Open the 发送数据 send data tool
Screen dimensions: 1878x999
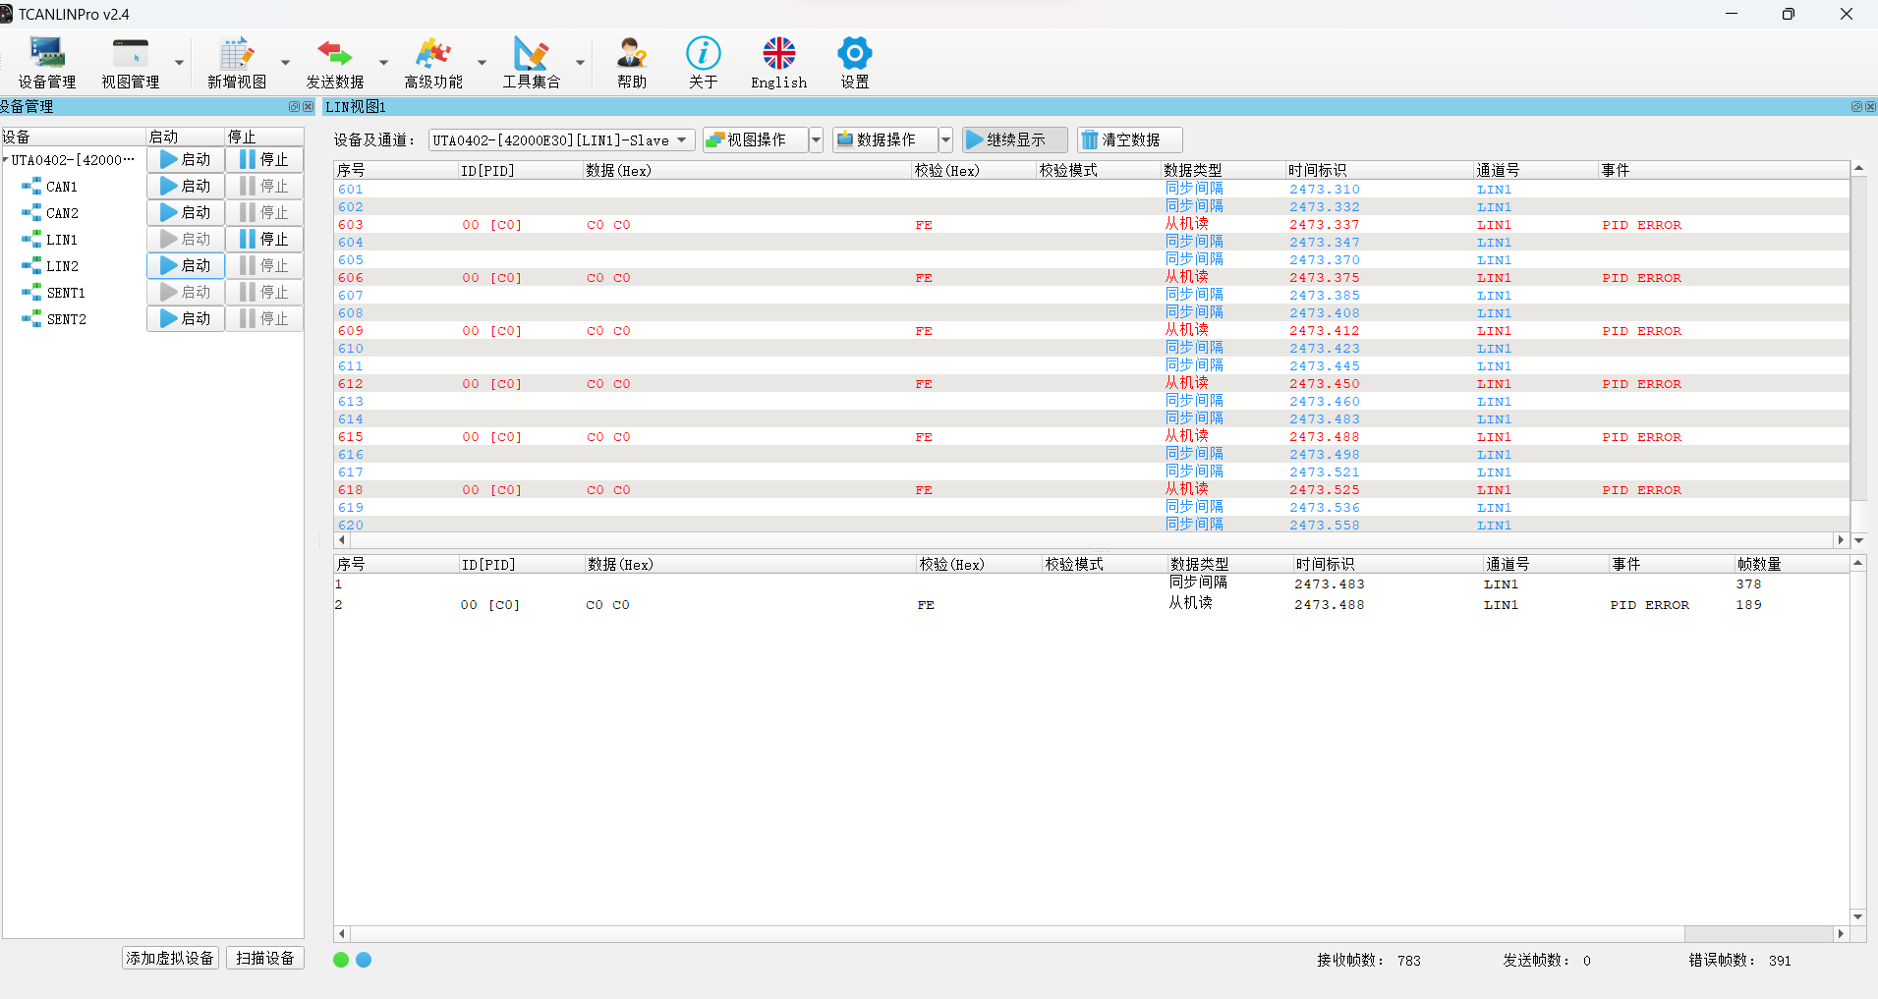click(x=334, y=62)
